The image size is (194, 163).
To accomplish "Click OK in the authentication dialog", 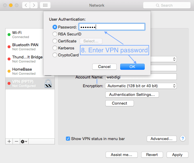I will point(132,67).
